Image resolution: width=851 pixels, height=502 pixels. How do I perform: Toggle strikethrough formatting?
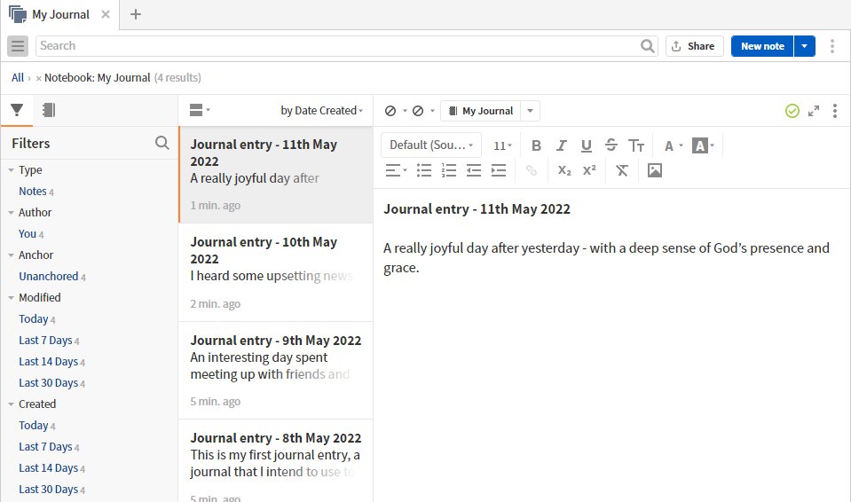611,145
